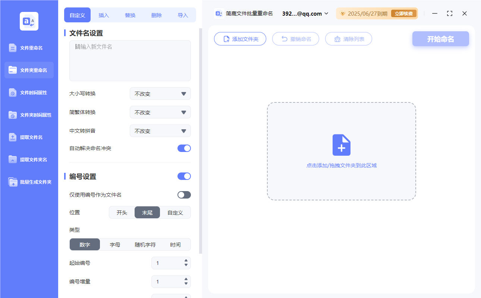481x298 pixels.
Task: Turn off the 编号设置 switch
Action: pyautogui.click(x=184, y=176)
